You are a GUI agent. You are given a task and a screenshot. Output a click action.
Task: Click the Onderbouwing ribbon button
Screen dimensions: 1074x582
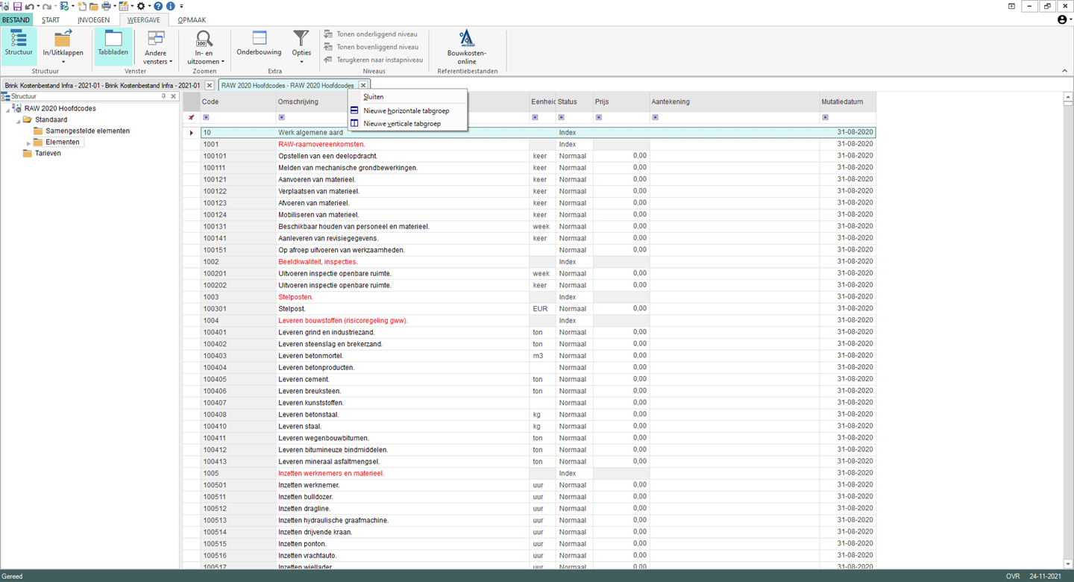coord(259,44)
